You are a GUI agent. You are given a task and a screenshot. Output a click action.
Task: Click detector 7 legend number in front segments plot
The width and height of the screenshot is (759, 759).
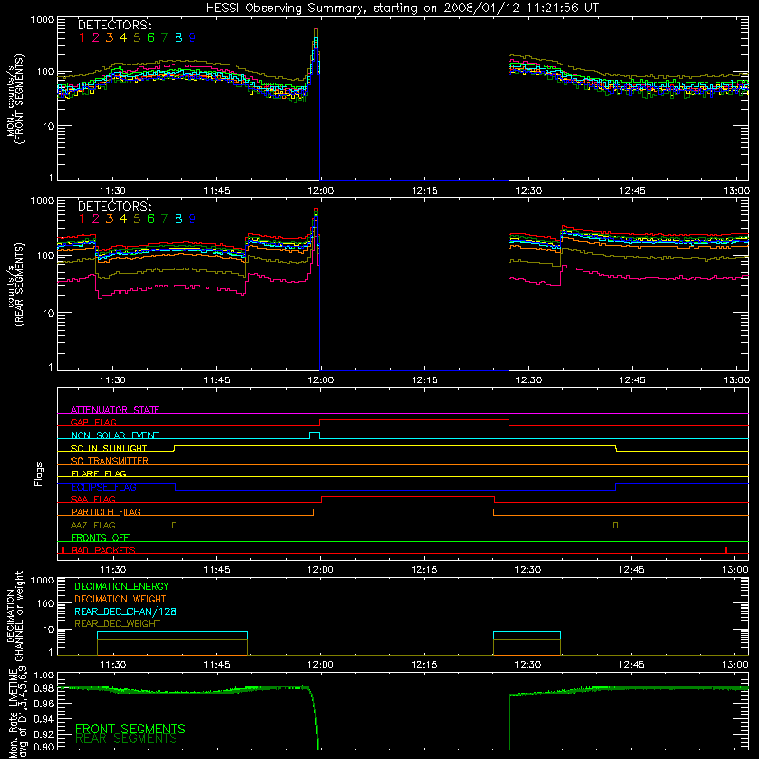tap(164, 38)
